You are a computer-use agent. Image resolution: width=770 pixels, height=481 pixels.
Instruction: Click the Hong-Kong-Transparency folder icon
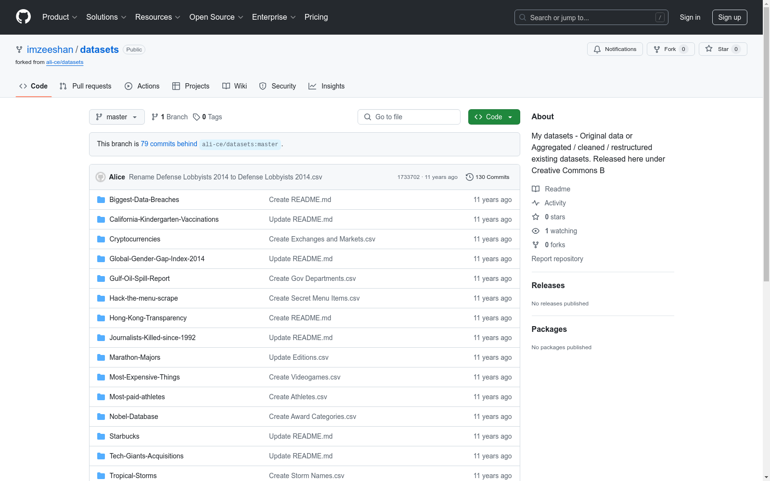pos(101,318)
